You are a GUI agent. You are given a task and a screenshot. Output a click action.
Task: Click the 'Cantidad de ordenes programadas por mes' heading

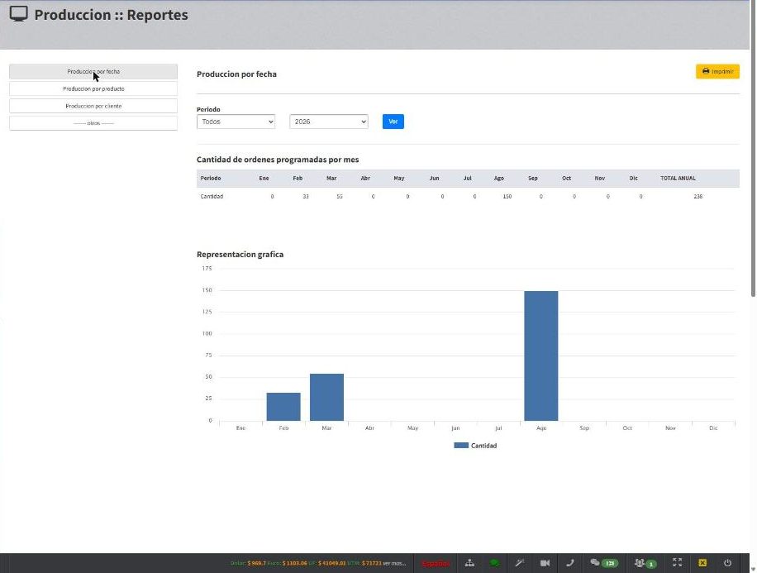pyautogui.click(x=278, y=160)
